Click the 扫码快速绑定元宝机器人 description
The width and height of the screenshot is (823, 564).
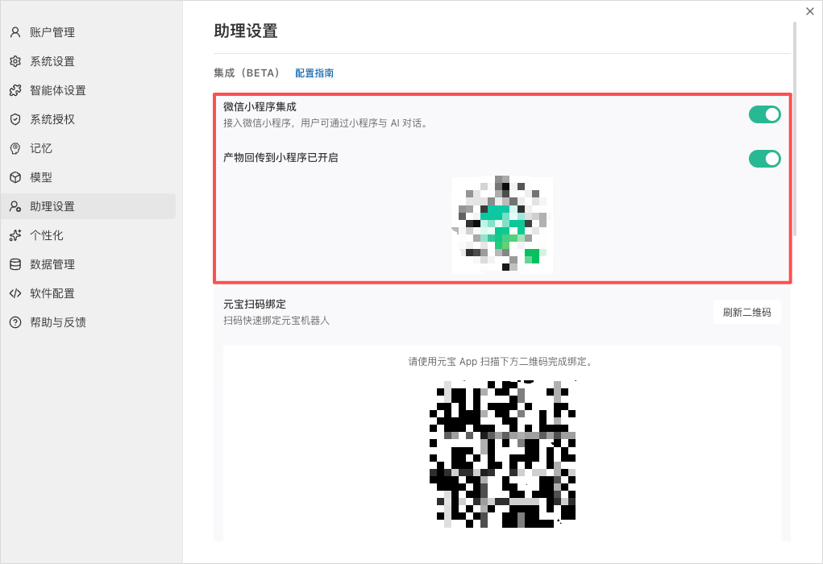(276, 321)
